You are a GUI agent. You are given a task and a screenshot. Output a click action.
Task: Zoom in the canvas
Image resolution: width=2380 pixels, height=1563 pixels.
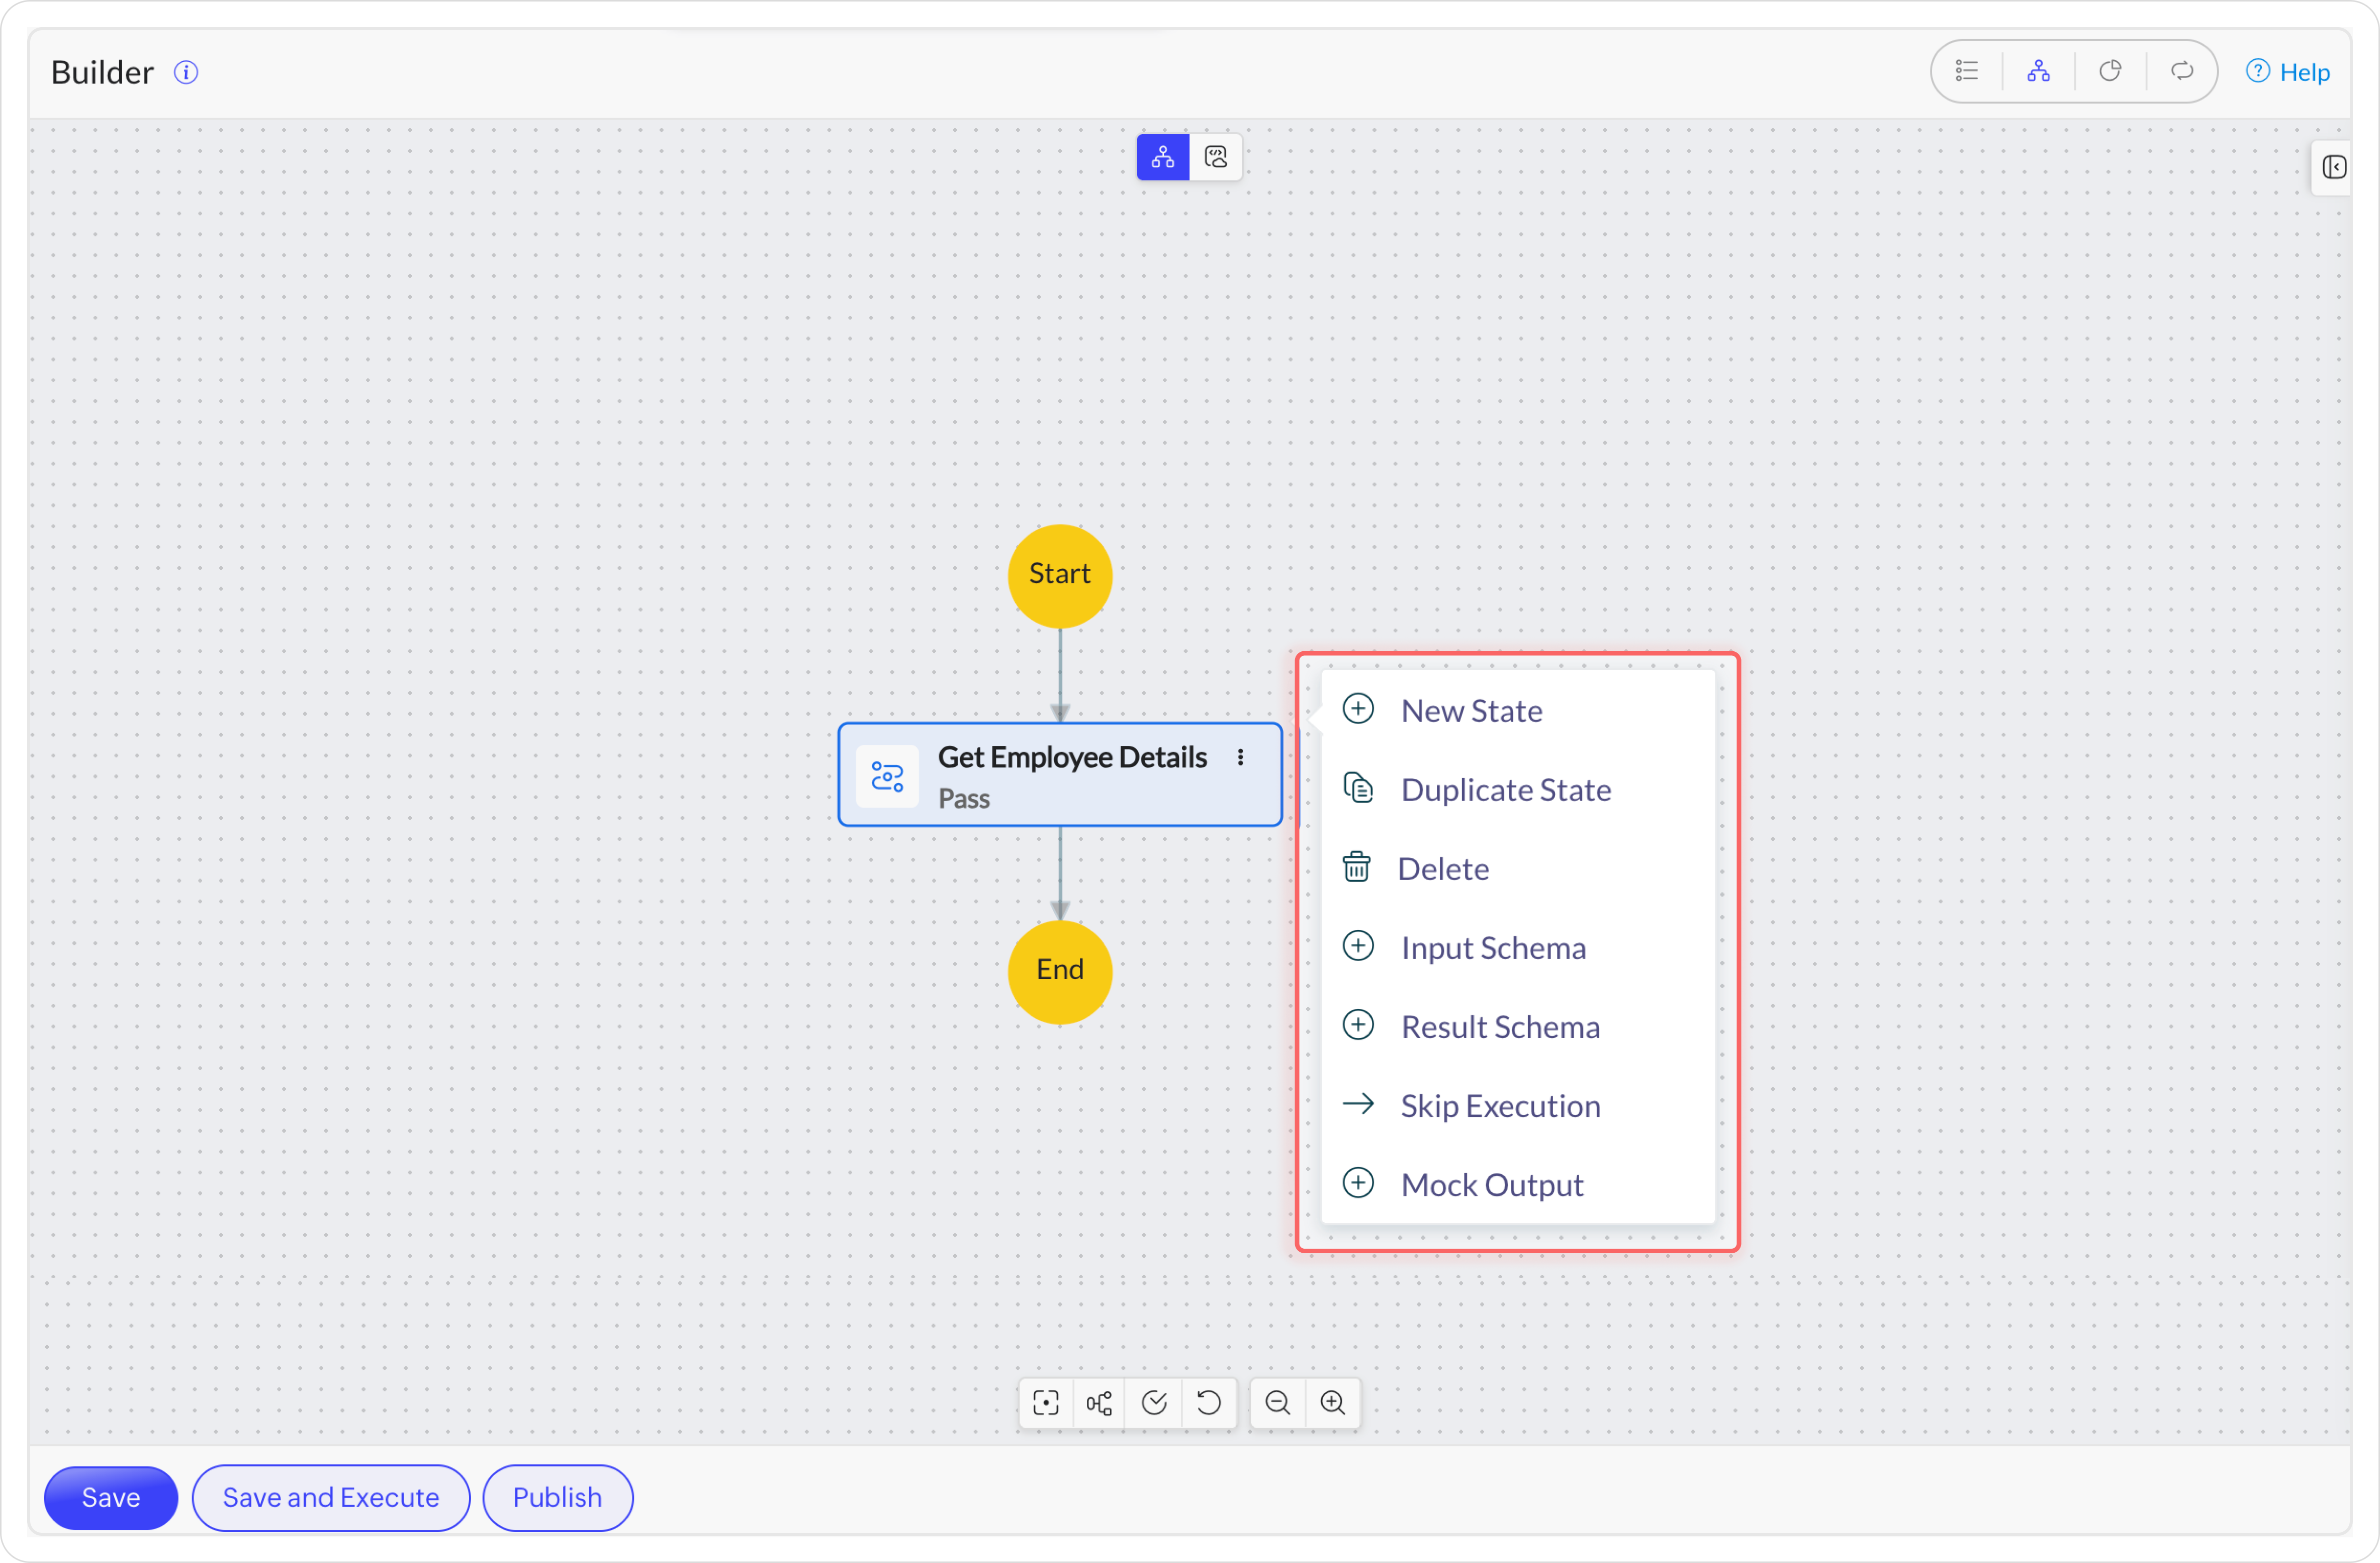[1332, 1403]
